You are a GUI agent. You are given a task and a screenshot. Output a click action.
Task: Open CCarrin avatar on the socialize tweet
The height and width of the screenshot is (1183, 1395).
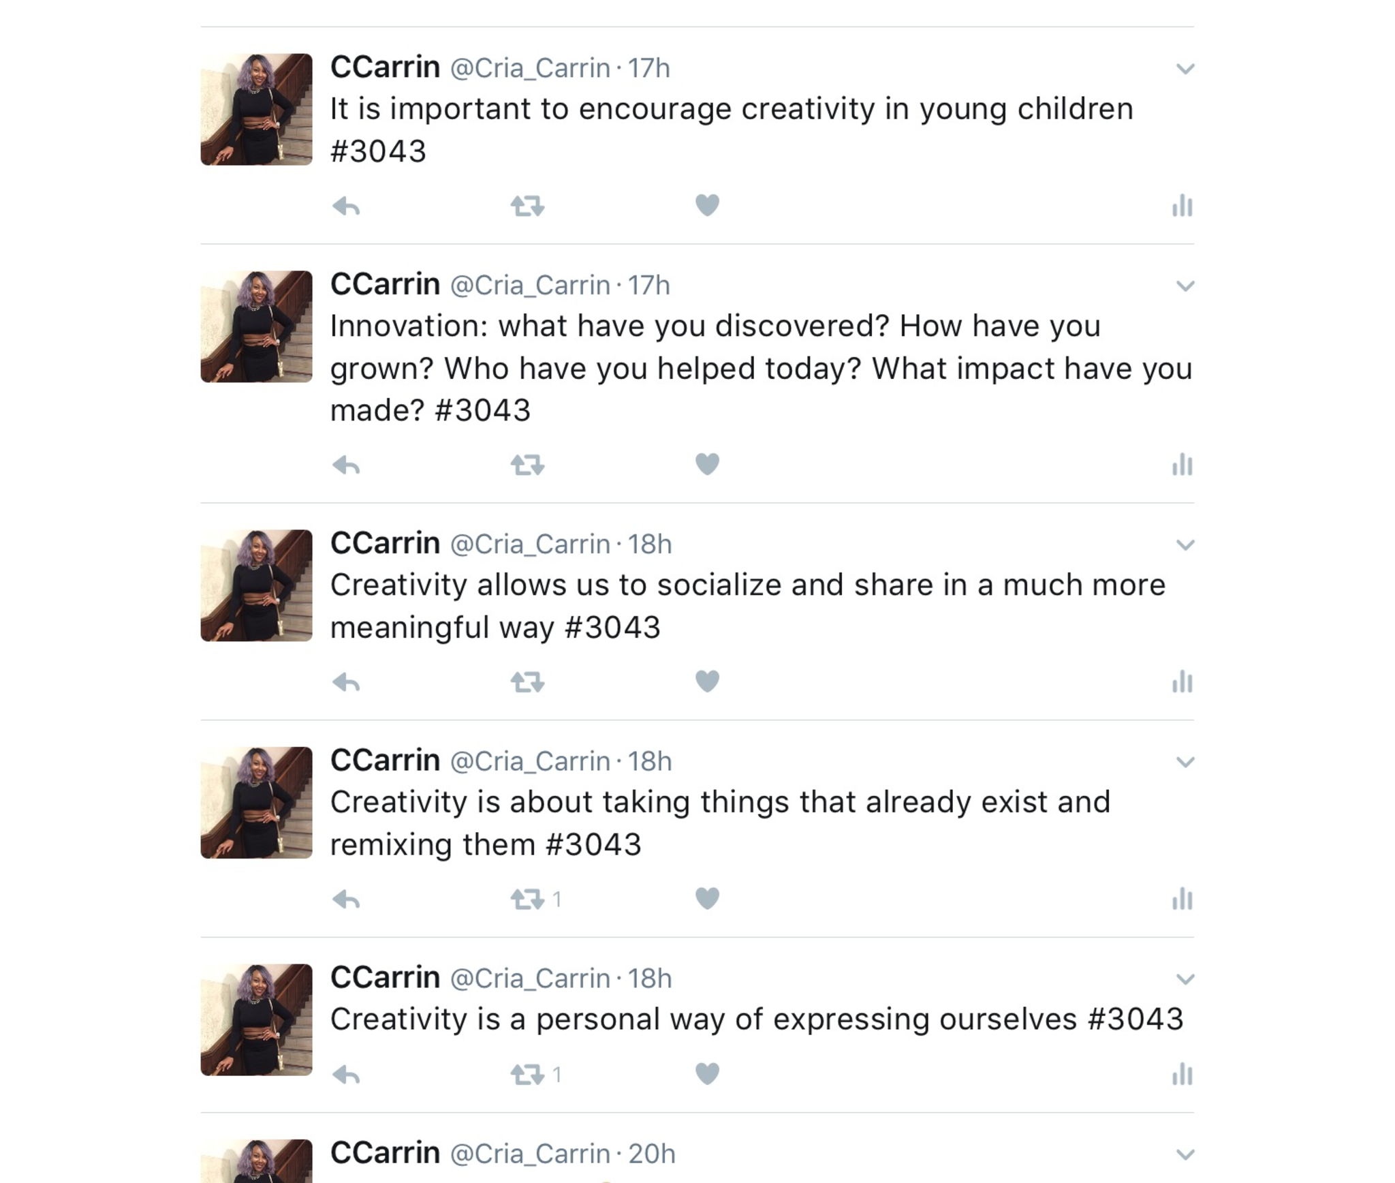point(256,585)
